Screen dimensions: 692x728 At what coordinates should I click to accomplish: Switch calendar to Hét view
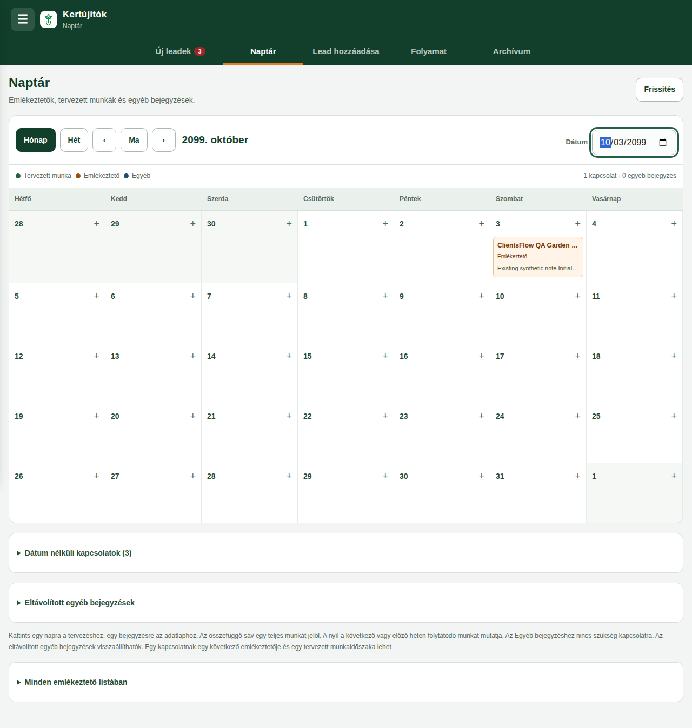click(74, 140)
